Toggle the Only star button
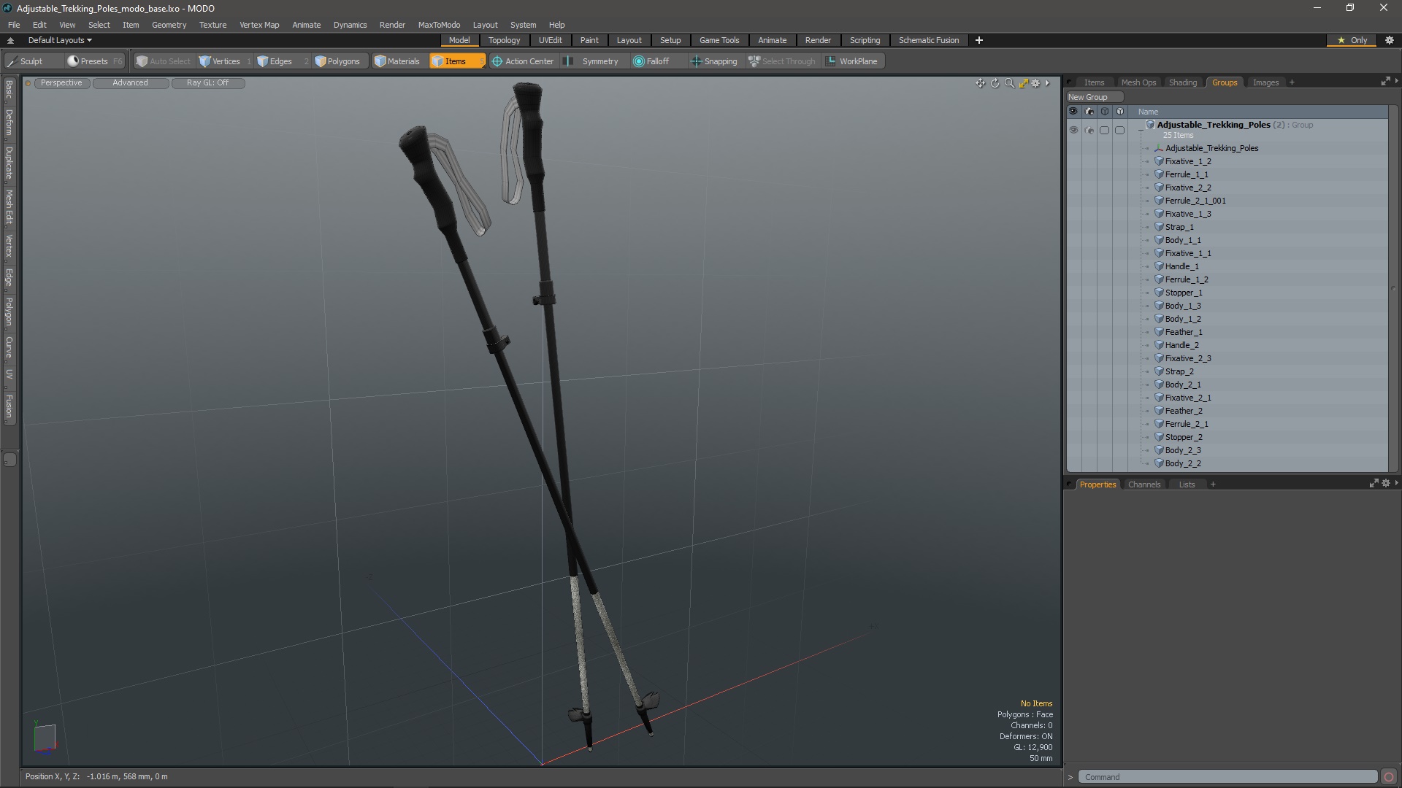 (x=1352, y=40)
